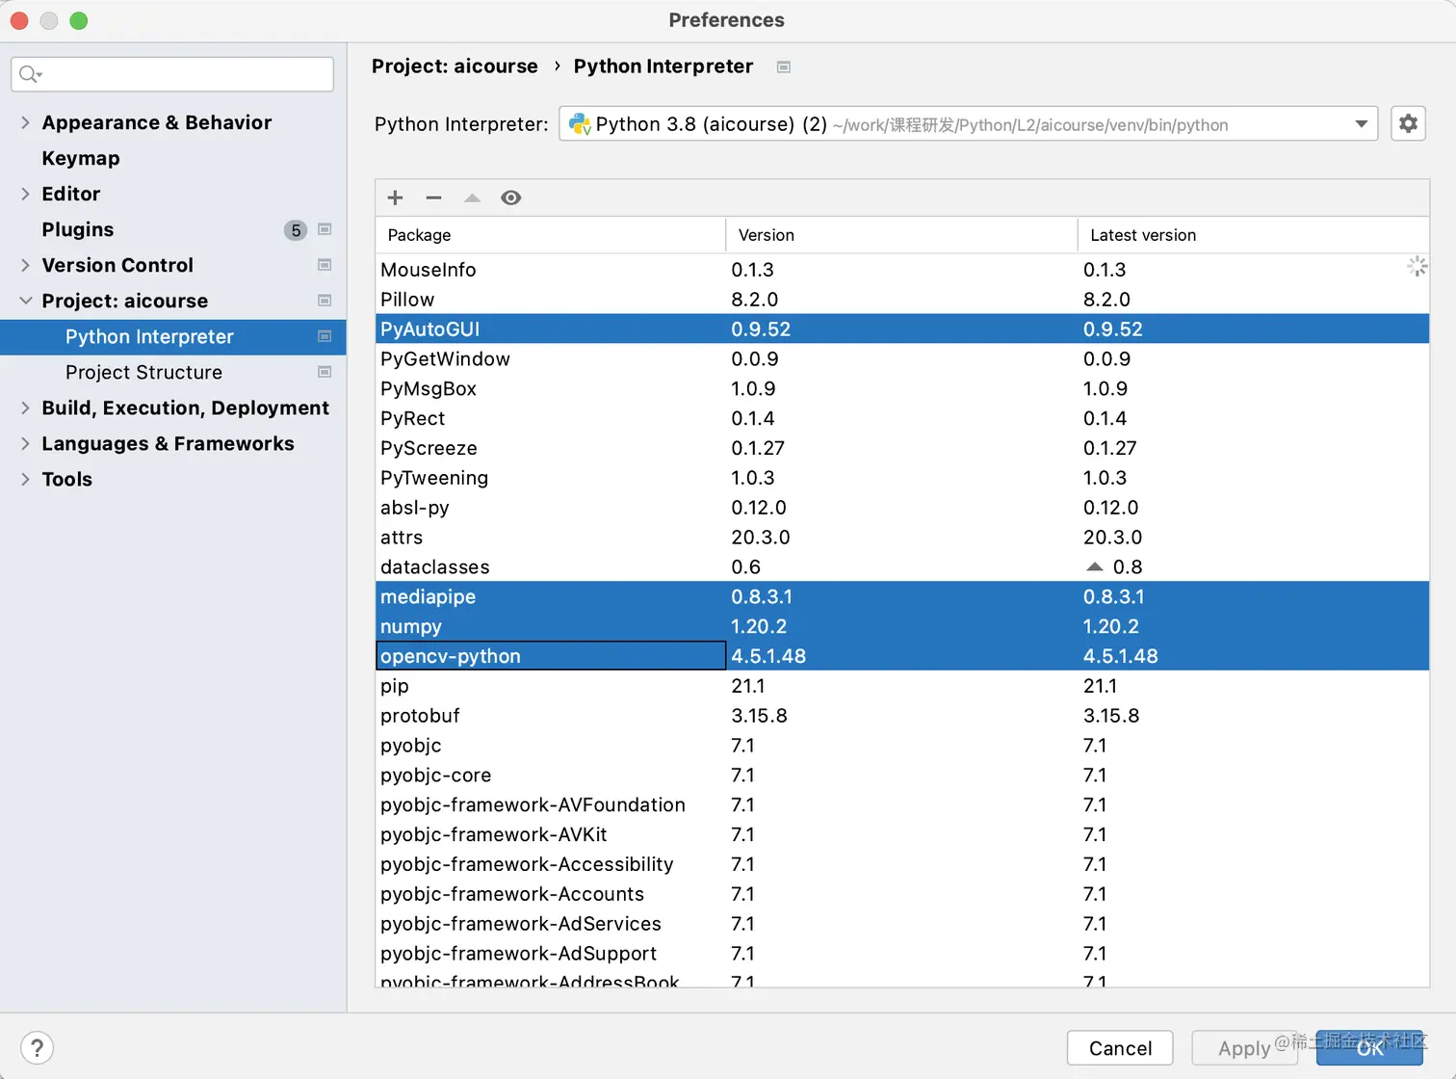Click the Plugins updates badge showing 5
Viewport: 1456px width, 1079px height.
pyautogui.click(x=296, y=230)
